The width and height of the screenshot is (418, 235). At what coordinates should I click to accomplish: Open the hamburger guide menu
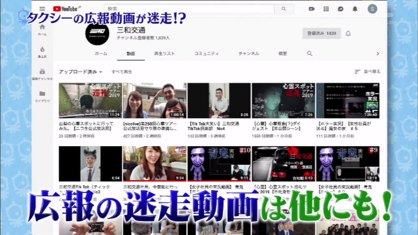click(x=42, y=9)
